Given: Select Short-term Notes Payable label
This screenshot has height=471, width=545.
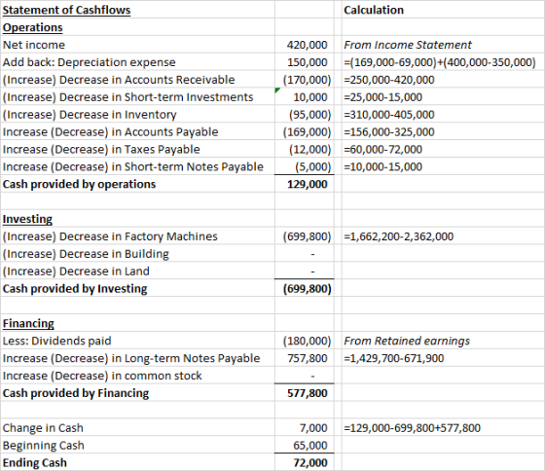Looking at the screenshot, I should click(132, 166).
